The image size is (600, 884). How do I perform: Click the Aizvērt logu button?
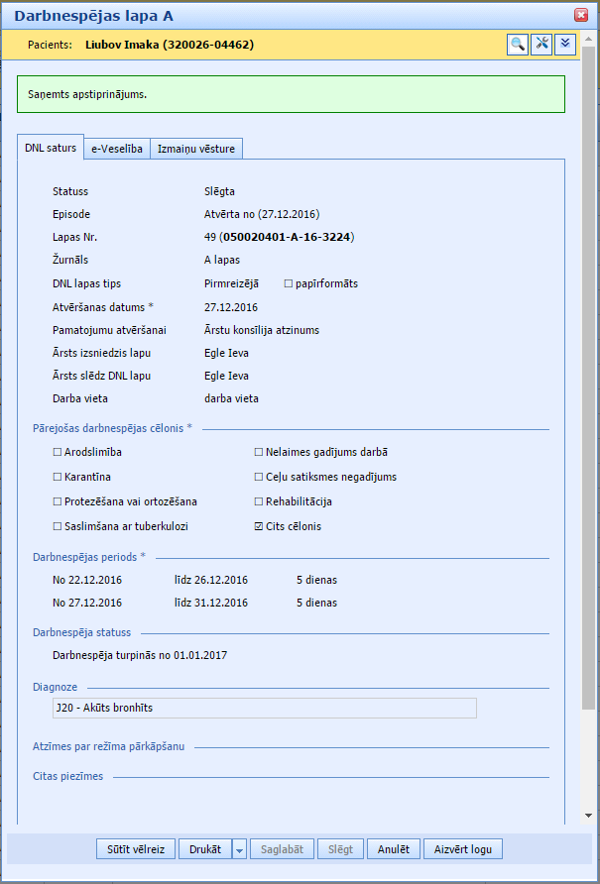click(x=463, y=849)
